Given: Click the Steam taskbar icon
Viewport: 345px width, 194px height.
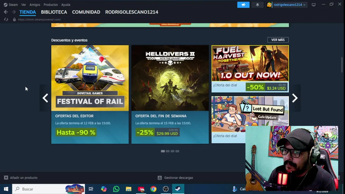Looking at the screenshot, I should (x=178, y=189).
